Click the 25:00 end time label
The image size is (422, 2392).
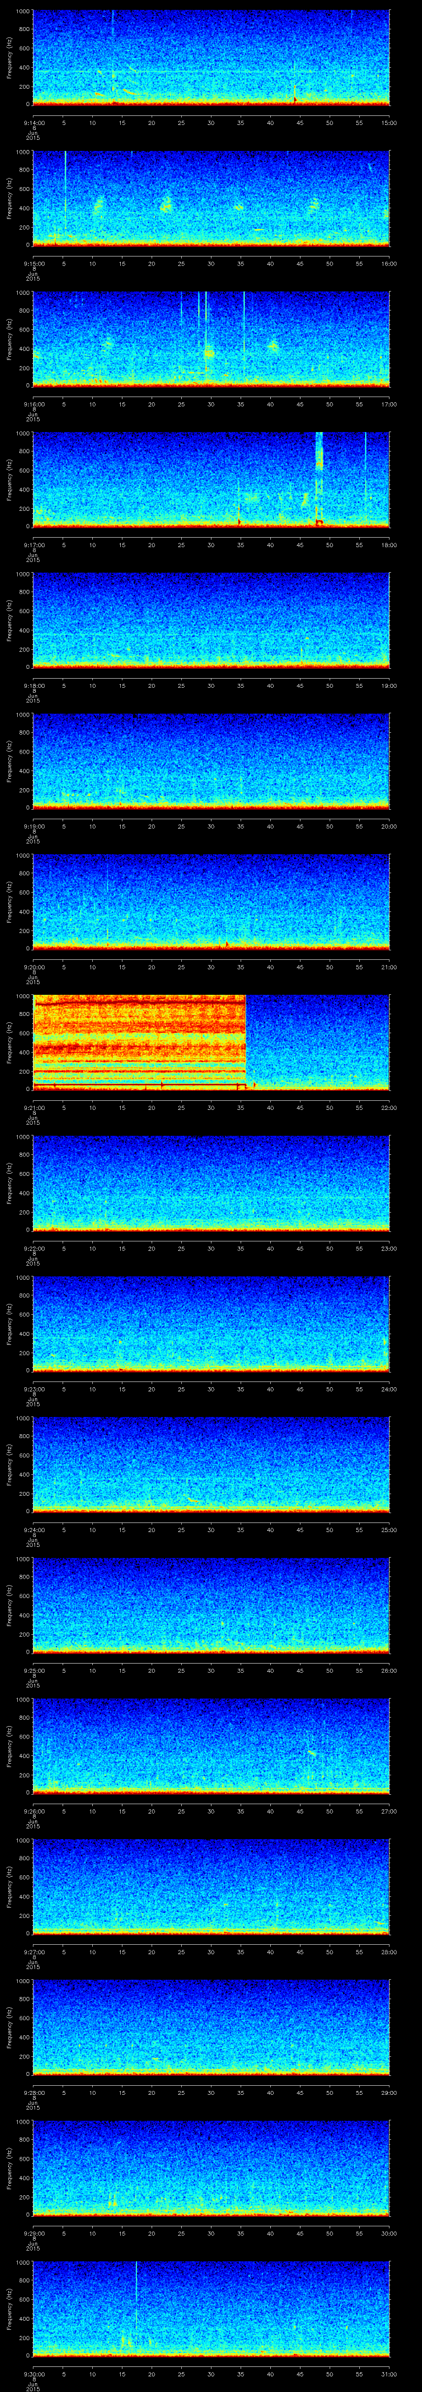click(x=389, y=1530)
